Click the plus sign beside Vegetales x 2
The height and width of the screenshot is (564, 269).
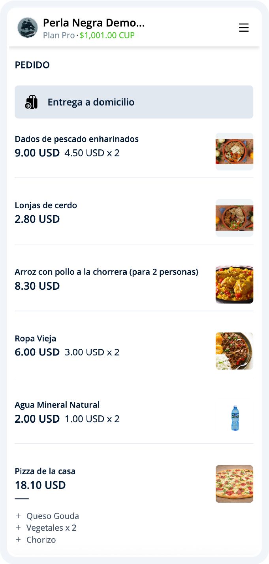point(17,528)
